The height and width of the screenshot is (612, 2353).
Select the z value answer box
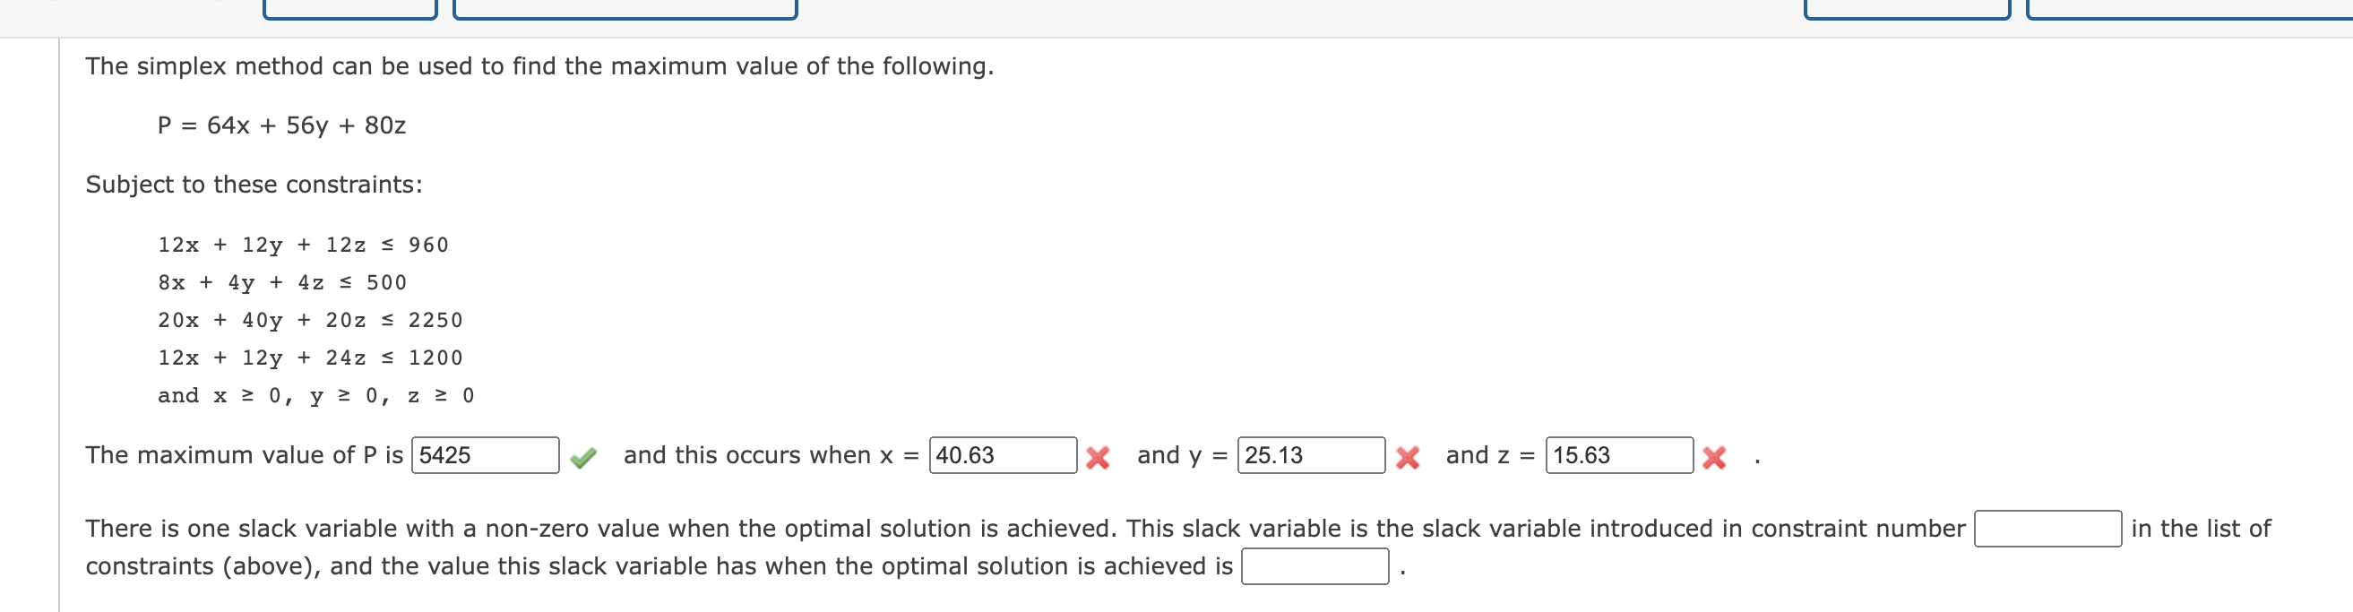click(1618, 454)
